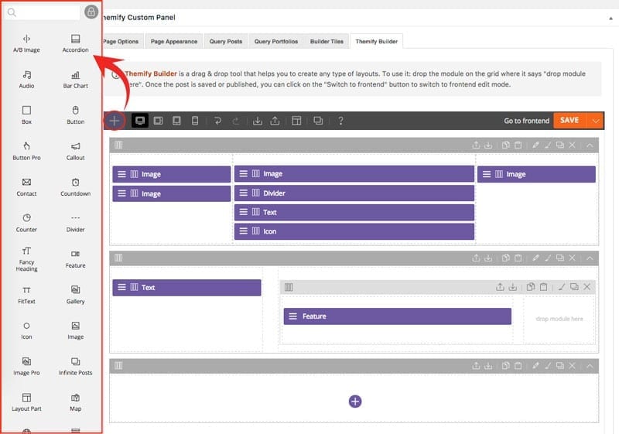This screenshot has width=619, height=434.
Task: Collapse the Themify Custom Panel
Action: (x=610, y=18)
